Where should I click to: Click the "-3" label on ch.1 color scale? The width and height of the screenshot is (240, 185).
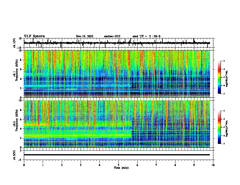point(223,61)
